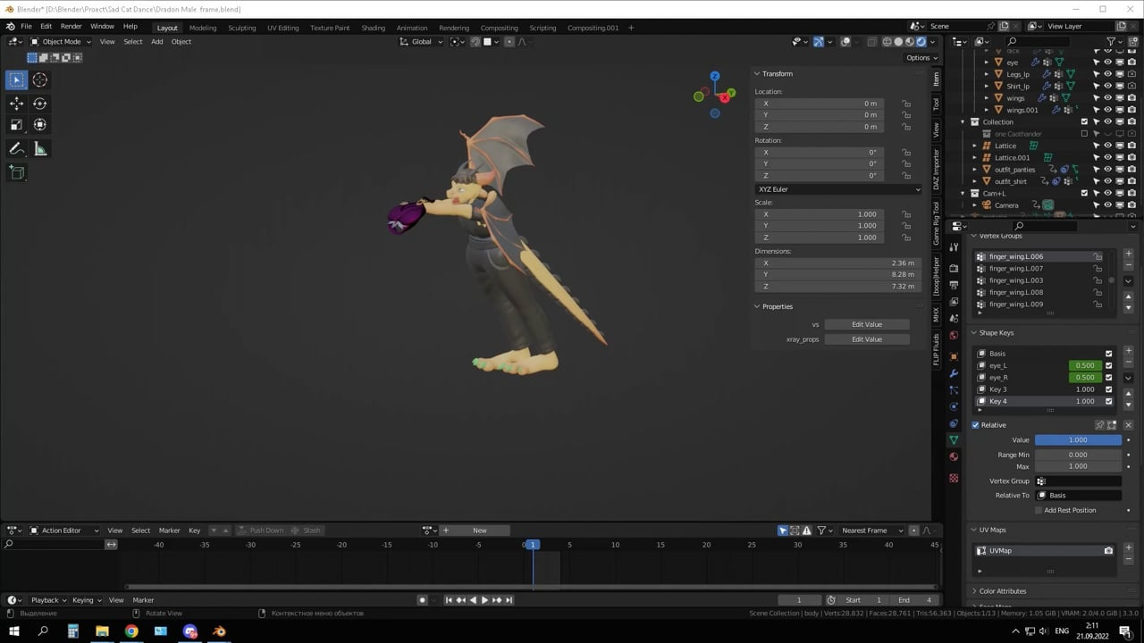
Task: Select the Select Box tool
Action: [x=17, y=79]
